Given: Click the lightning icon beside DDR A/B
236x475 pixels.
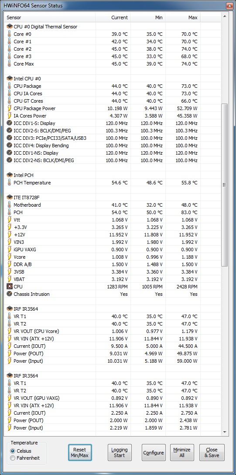Looking at the screenshot, I should pos(10,264).
